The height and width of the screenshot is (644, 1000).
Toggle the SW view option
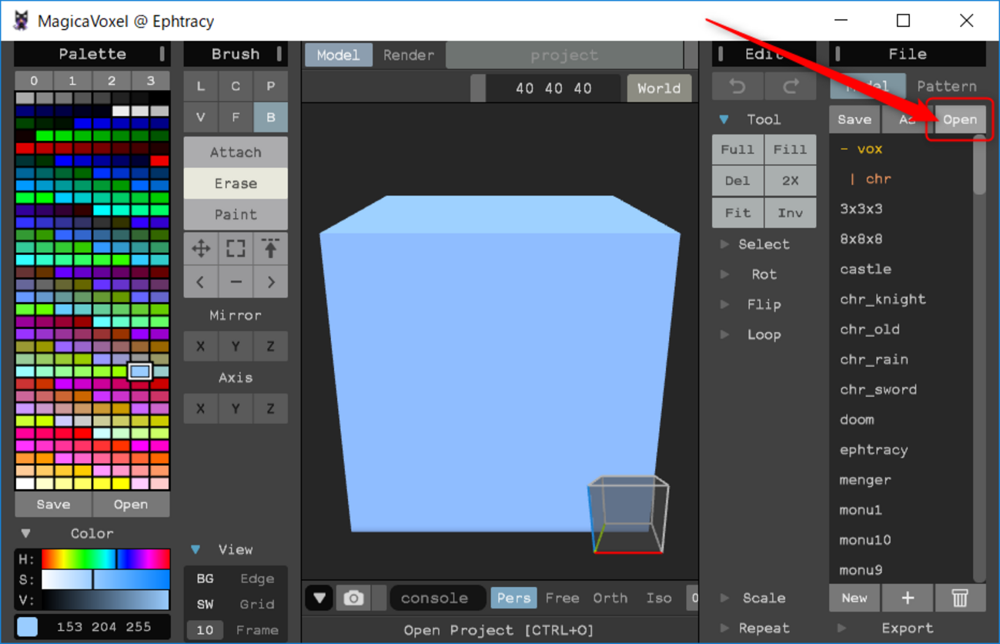coord(205,604)
